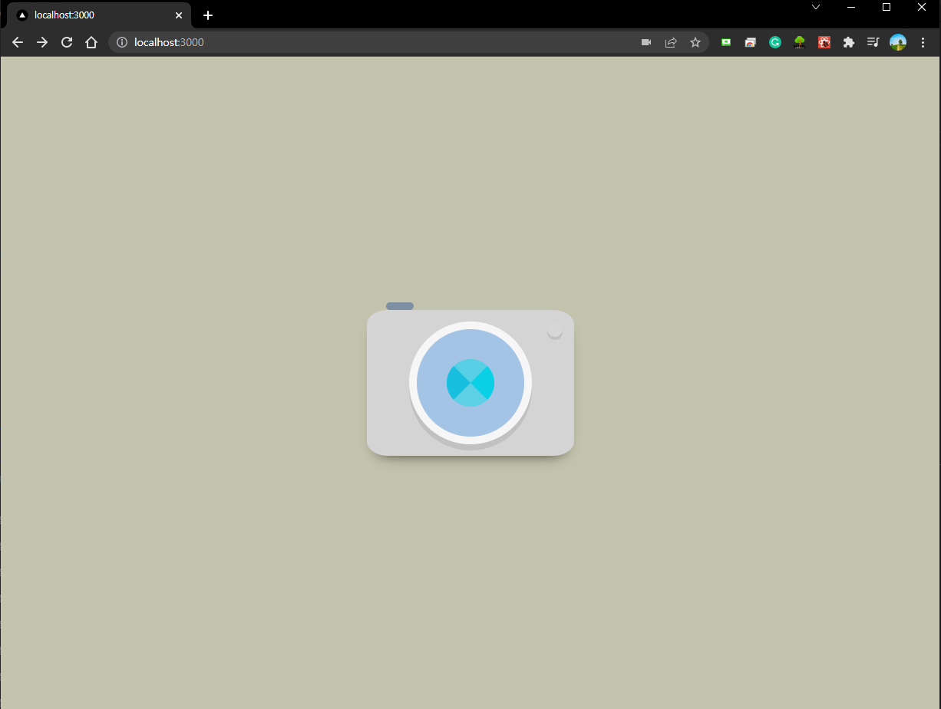Click the camera's blue lens

click(470, 382)
